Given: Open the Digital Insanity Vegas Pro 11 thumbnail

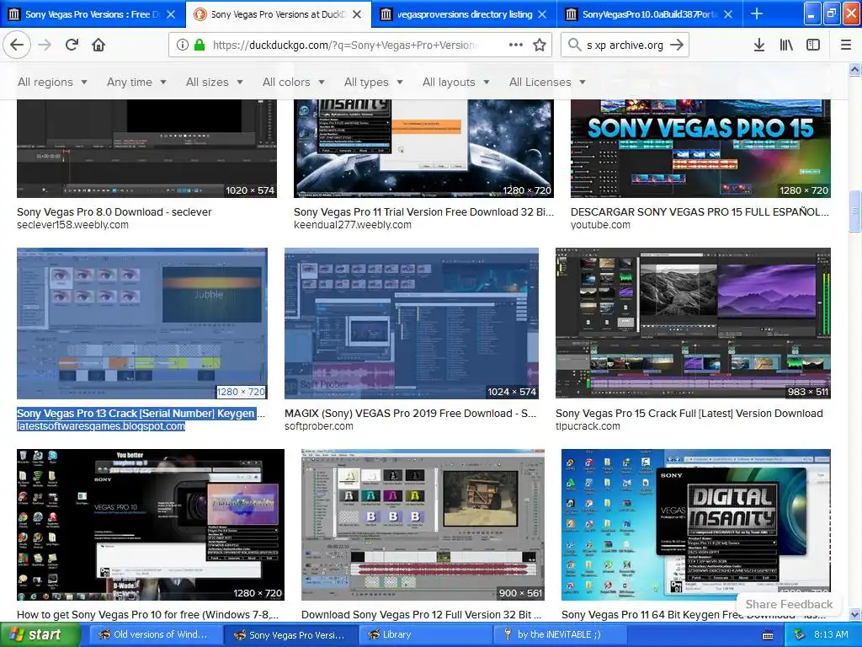Looking at the screenshot, I should [696, 525].
